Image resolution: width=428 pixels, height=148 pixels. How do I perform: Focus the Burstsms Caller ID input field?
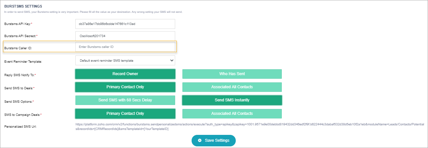[125, 47]
